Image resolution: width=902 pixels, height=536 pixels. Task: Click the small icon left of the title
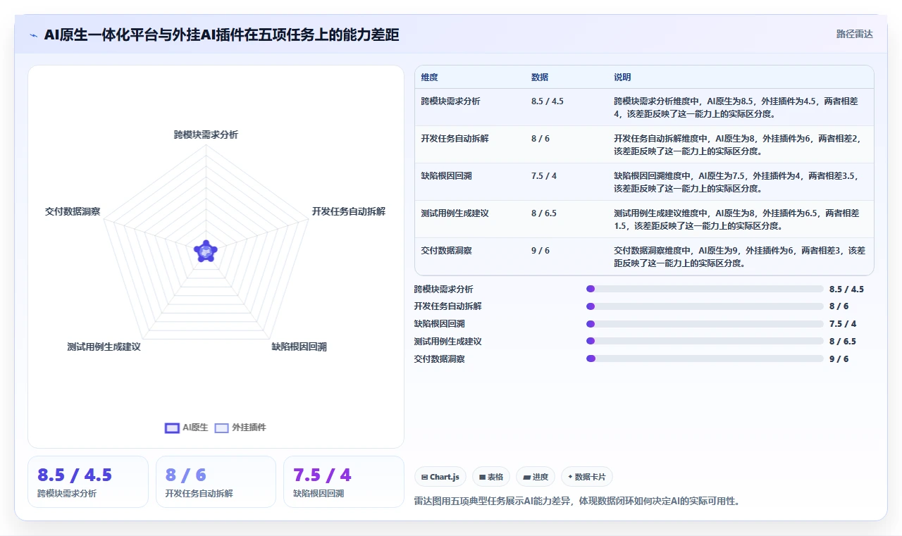click(33, 35)
